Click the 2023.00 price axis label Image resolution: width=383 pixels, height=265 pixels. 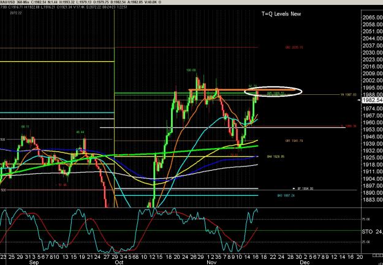click(373, 59)
